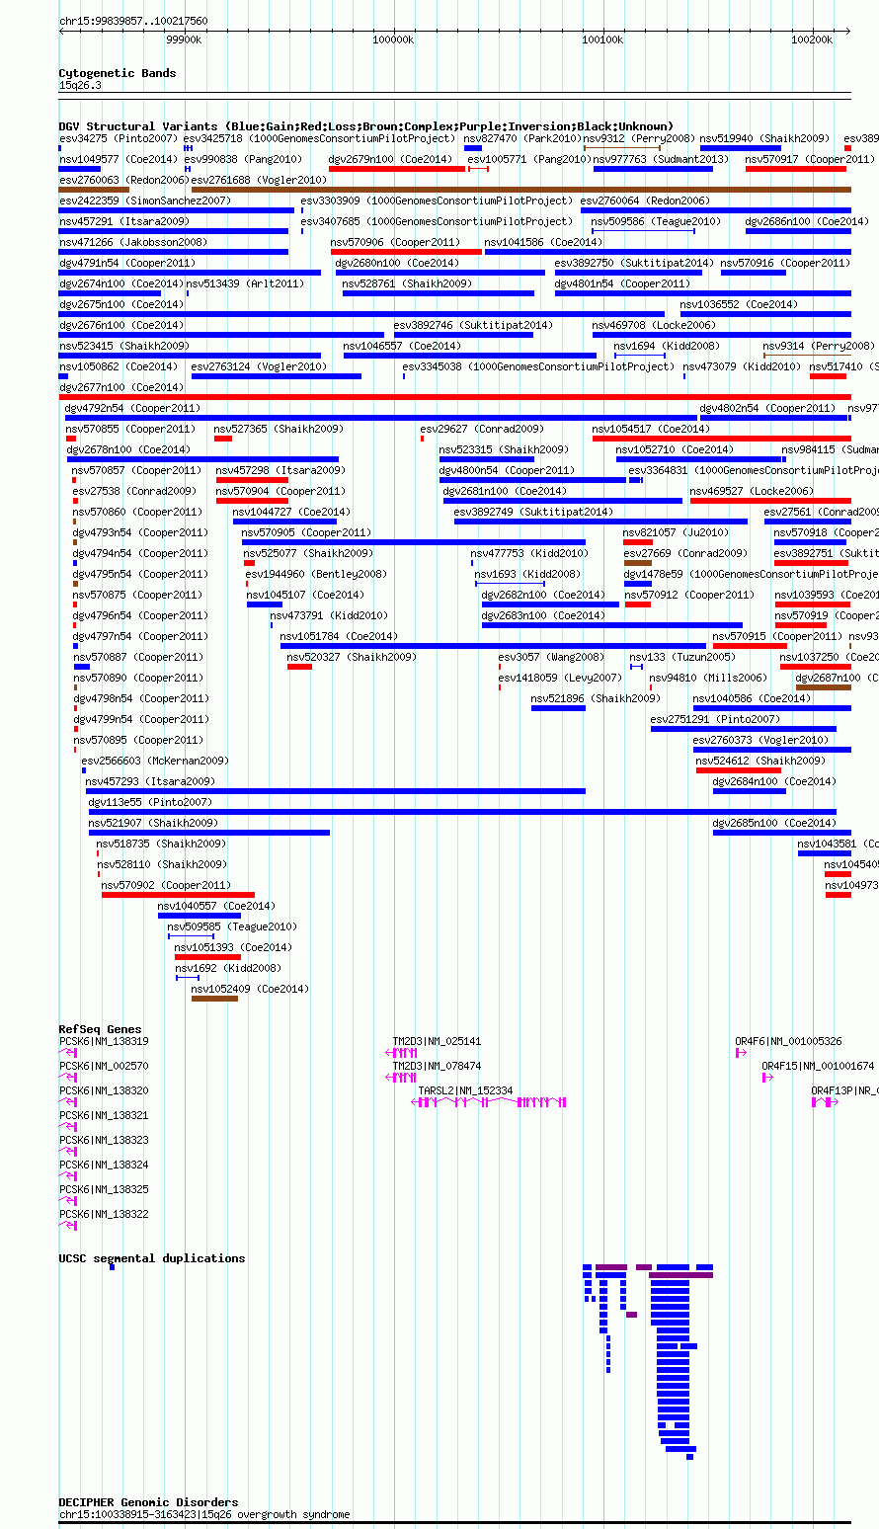Select variant nsv457293 (Itsara2009)
Screen dimensions: 879x1529
point(150,781)
